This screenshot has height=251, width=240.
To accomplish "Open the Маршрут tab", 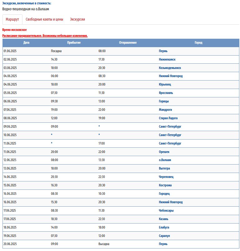I will (x=12, y=19).
